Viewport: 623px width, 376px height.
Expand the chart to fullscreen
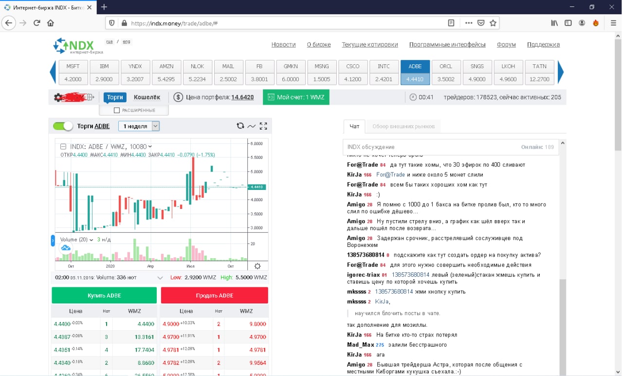click(x=263, y=126)
